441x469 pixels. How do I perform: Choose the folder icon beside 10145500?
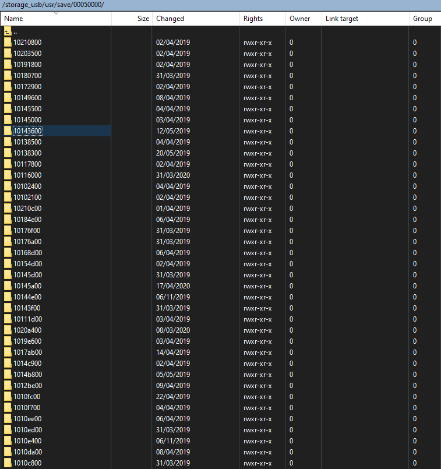coord(8,109)
